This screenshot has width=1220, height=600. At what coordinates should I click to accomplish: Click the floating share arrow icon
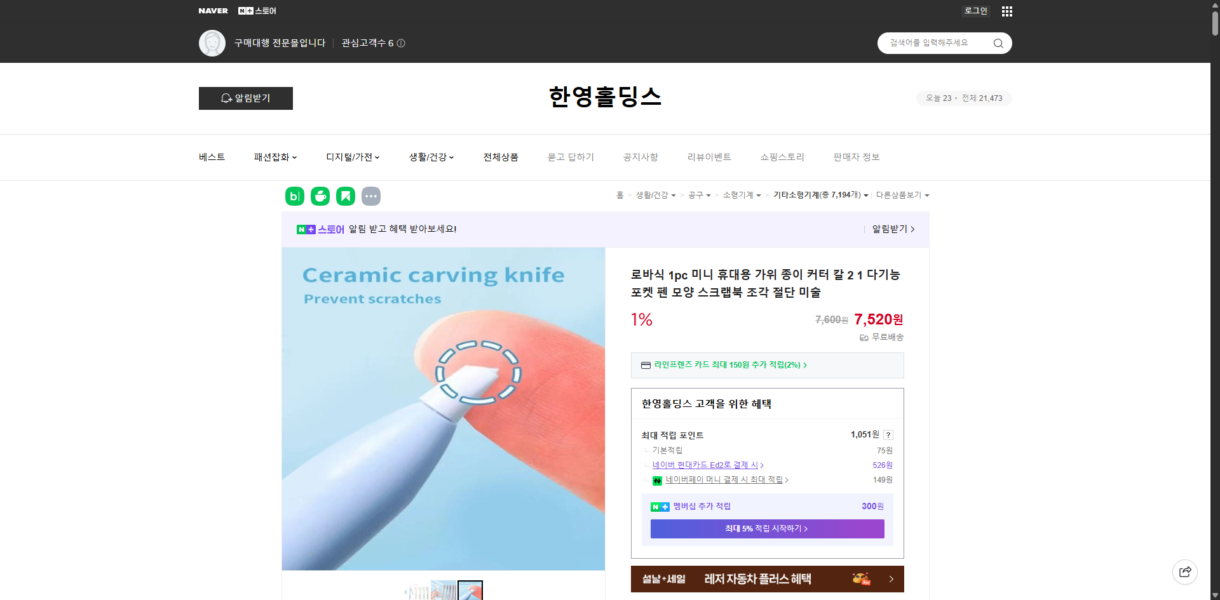(x=1184, y=571)
